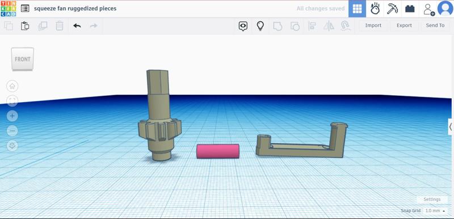Toggle Show All lightbulb icon
Screen dimensions: 454x219
260,26
